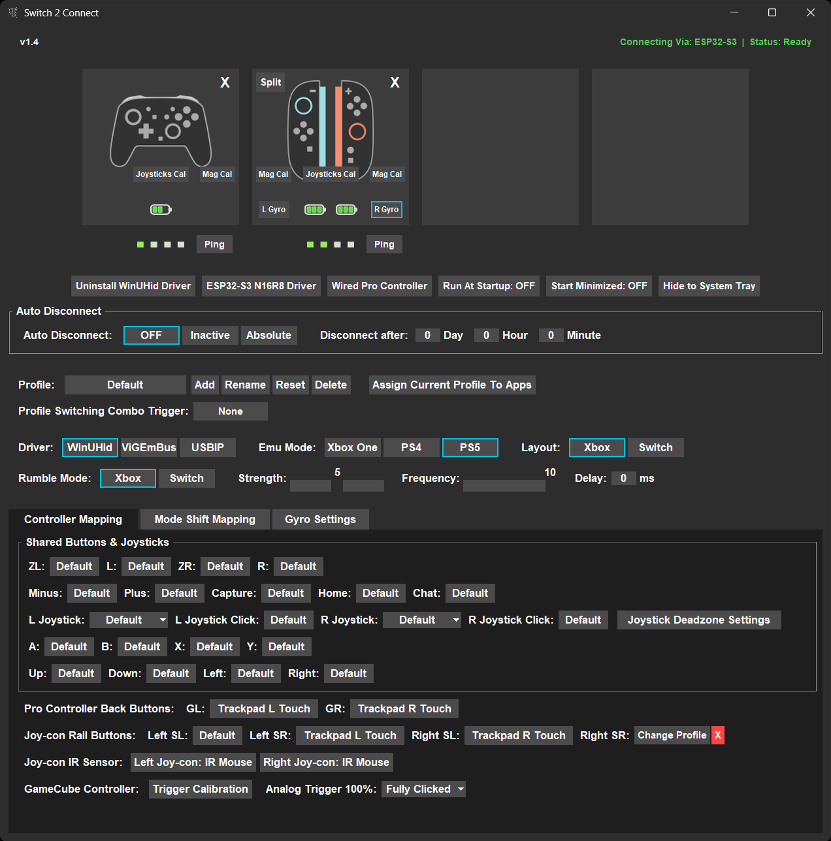The image size is (831, 841).
Task: Select USBIP driver
Action: (x=208, y=447)
